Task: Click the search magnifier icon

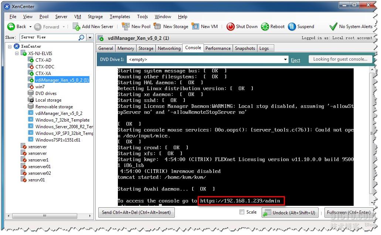Action: (x=81, y=37)
